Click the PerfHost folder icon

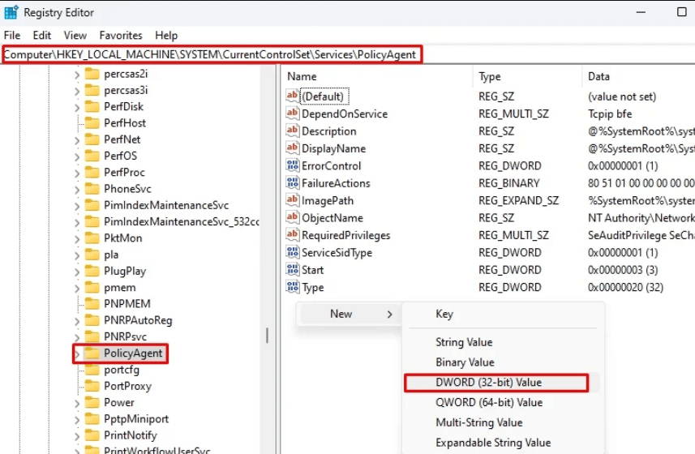pyautogui.click(x=92, y=122)
